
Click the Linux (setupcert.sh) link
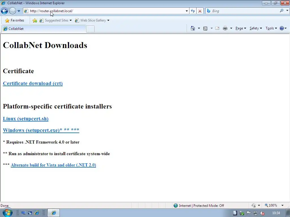tap(26, 119)
